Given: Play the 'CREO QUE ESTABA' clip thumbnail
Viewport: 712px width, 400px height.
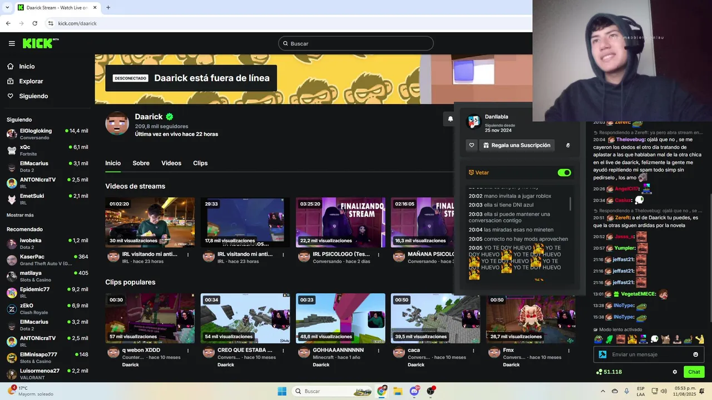Looking at the screenshot, I should 245,318.
